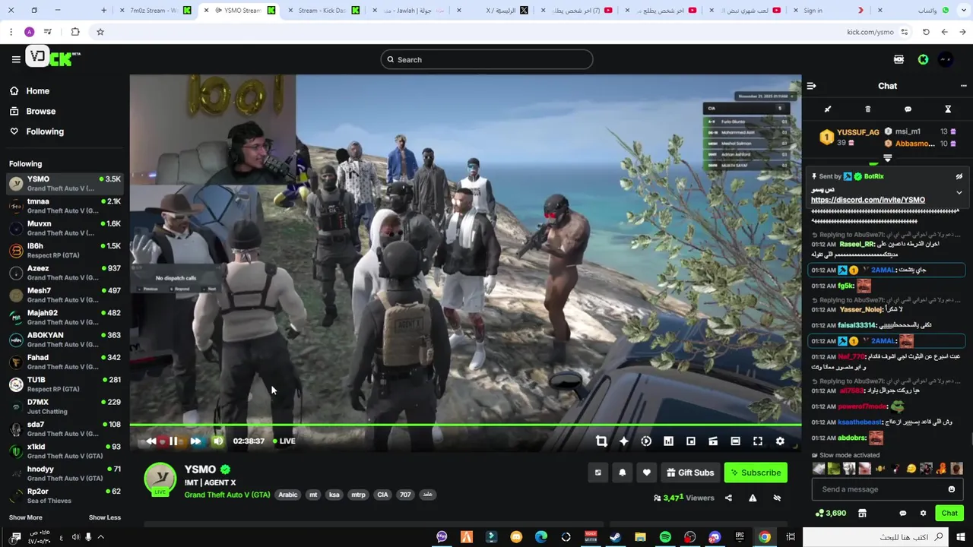
Task: Report the stream with warning icon
Action: [x=753, y=498]
